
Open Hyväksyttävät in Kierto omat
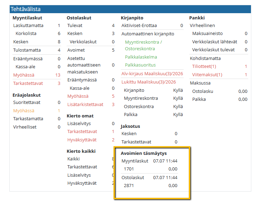tap(82, 140)
